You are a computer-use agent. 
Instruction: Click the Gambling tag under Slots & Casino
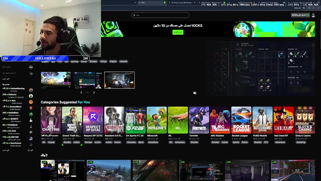click(x=301, y=142)
